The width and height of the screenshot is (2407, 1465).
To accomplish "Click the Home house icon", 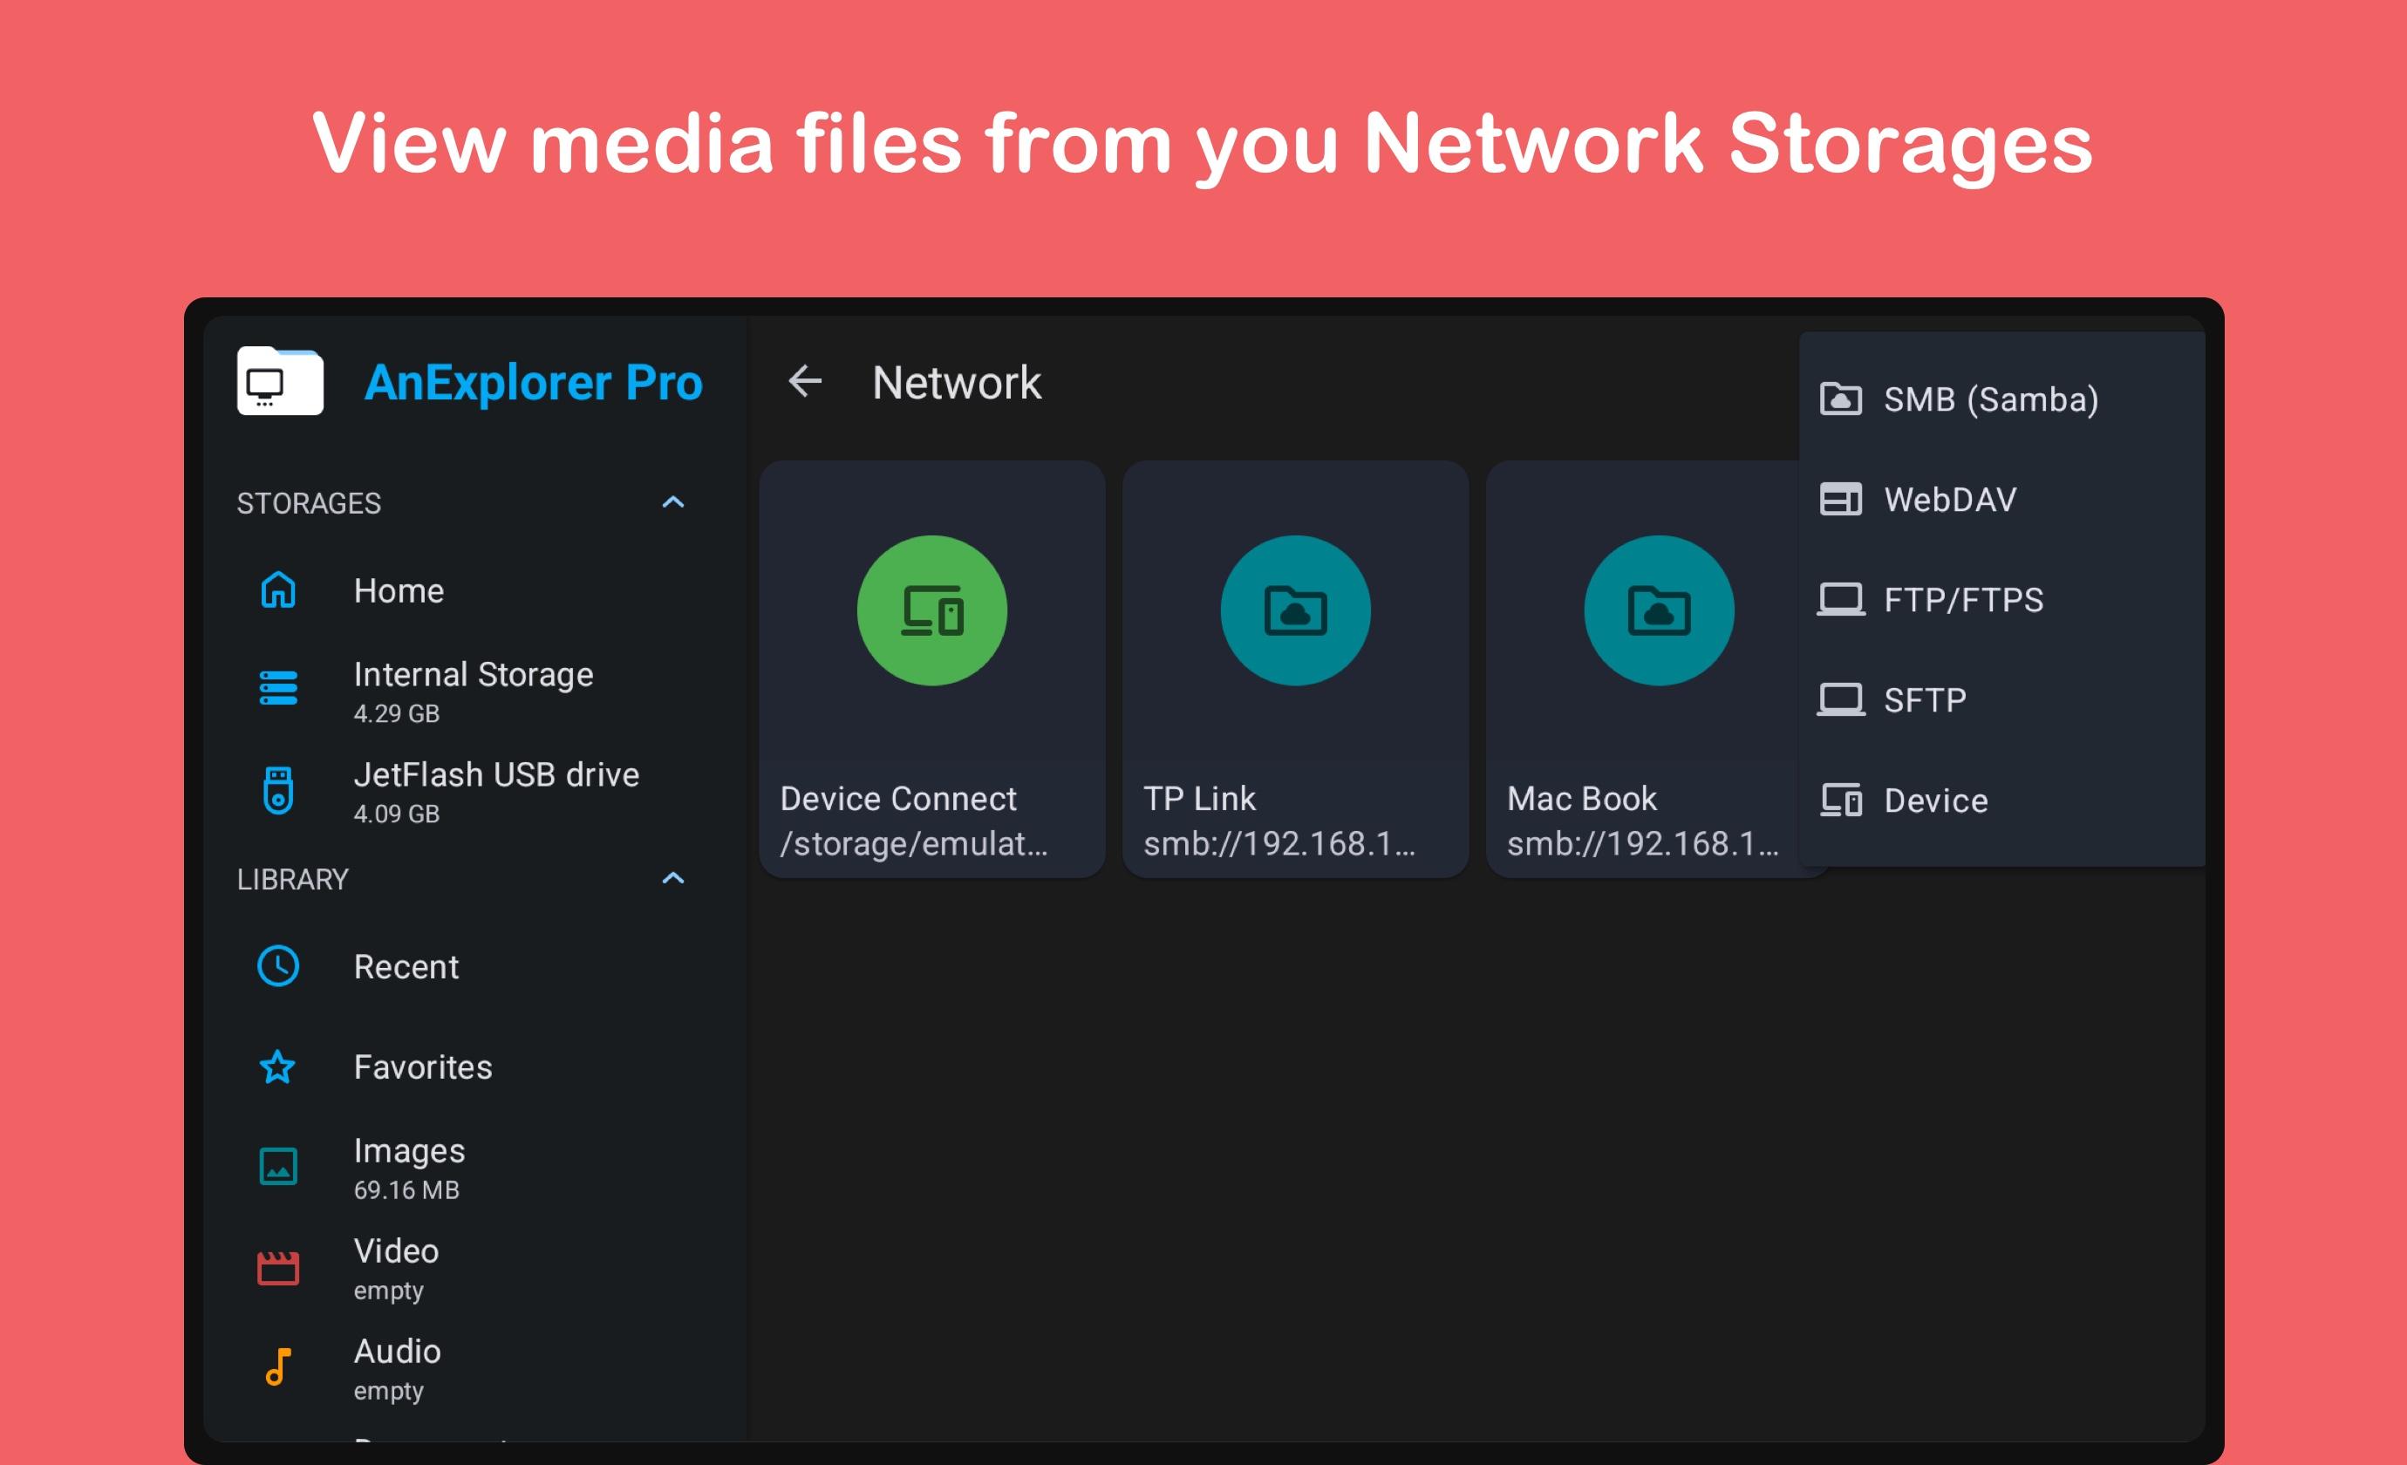I will (278, 591).
